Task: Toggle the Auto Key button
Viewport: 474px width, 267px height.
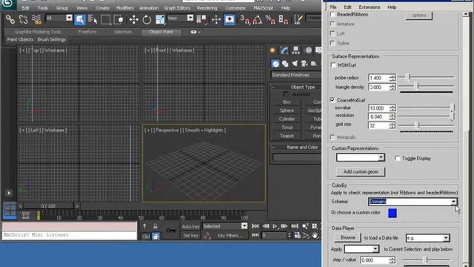Action: (x=190, y=226)
